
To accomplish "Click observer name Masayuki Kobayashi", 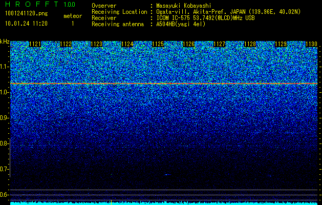I will [184, 6].
